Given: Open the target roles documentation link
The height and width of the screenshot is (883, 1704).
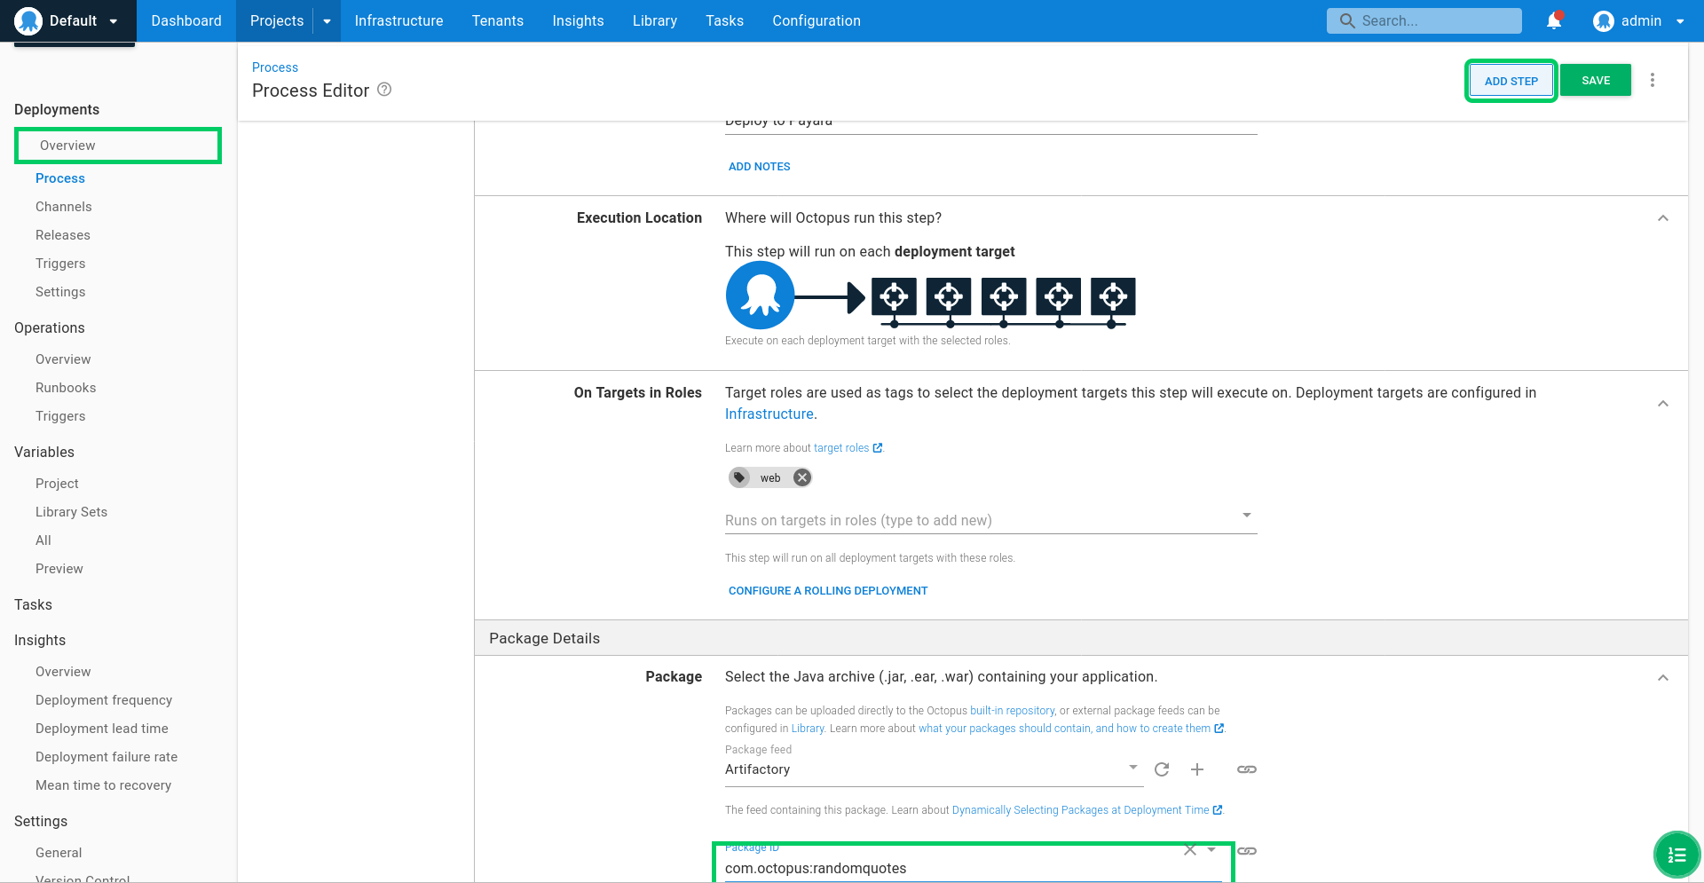Looking at the screenshot, I should (848, 448).
